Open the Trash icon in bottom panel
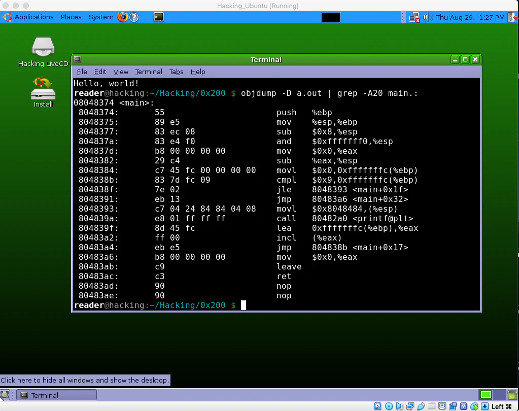 [512, 395]
